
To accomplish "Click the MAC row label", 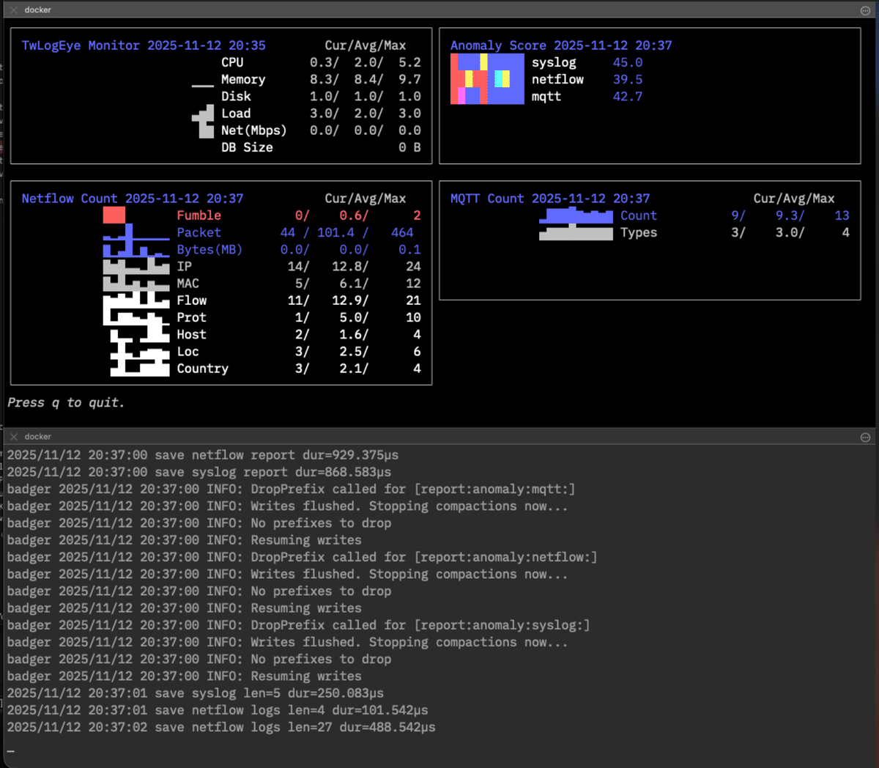I will (188, 284).
